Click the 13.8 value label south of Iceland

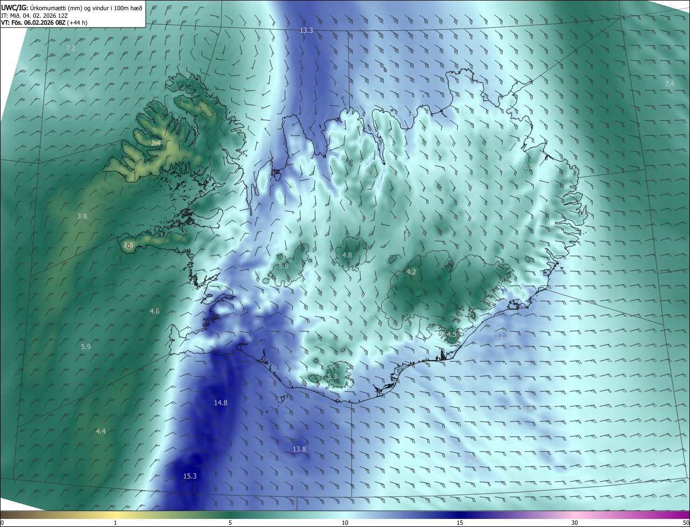tap(299, 449)
